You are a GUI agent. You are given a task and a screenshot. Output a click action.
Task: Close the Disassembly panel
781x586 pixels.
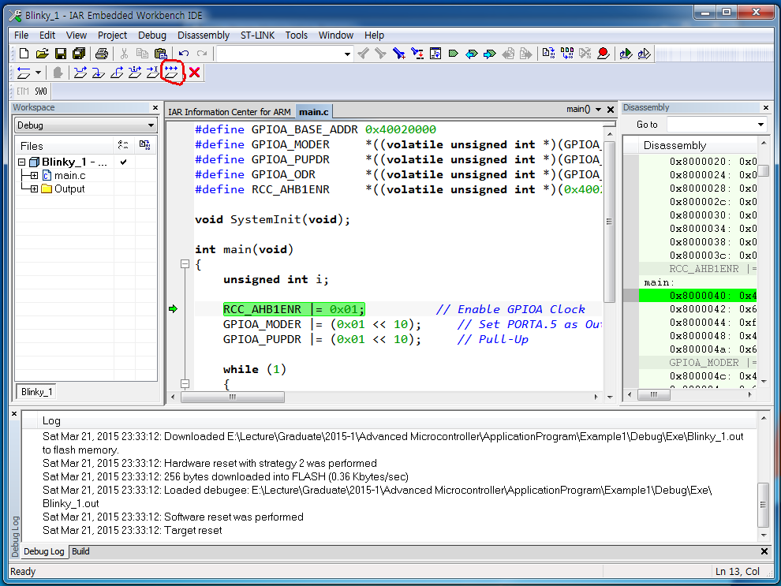tap(765, 107)
